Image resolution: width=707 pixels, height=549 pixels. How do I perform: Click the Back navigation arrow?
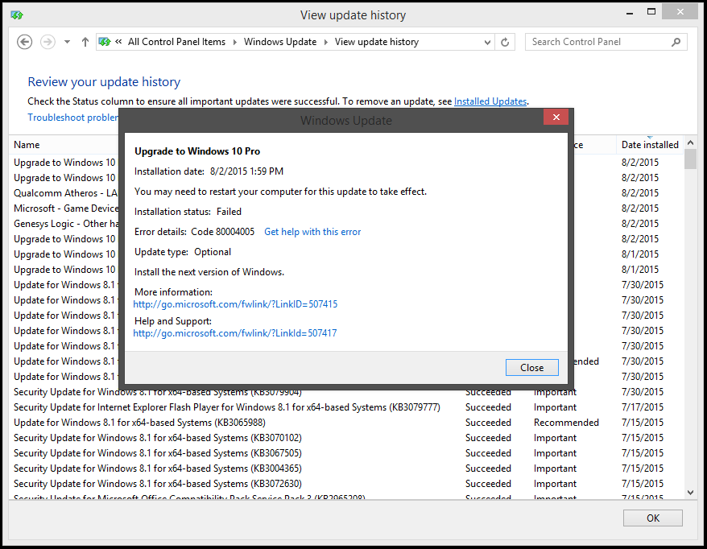point(24,42)
